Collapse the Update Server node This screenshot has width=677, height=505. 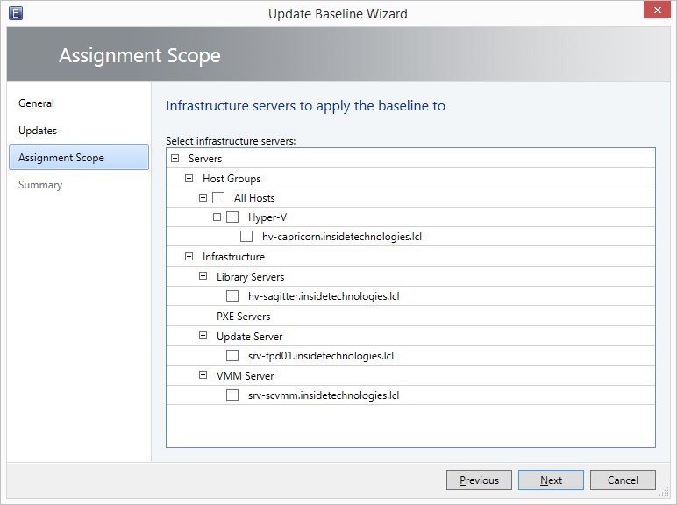click(203, 336)
